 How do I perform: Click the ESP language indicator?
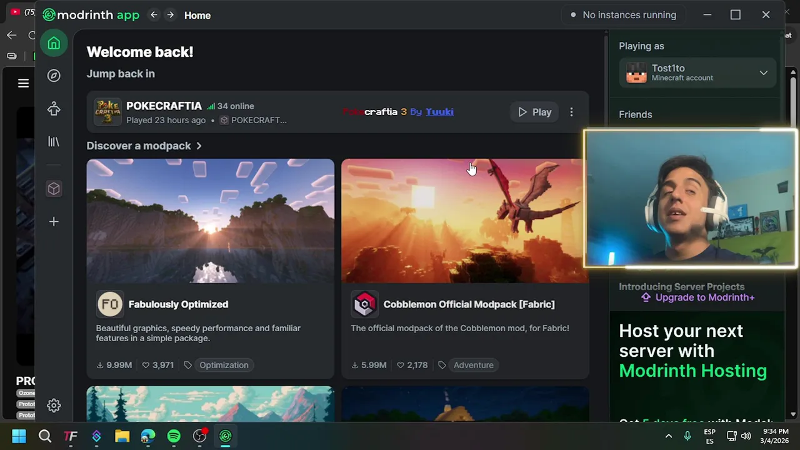pos(710,436)
